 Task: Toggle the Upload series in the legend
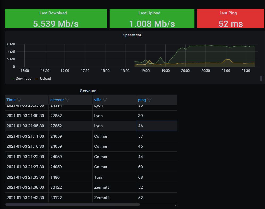(45, 79)
